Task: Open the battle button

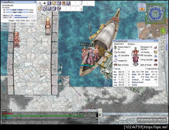Action: tap(14, 30)
